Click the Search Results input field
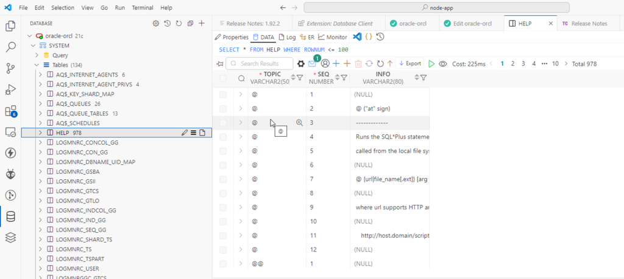This screenshot has height=279, width=624. [x=263, y=63]
